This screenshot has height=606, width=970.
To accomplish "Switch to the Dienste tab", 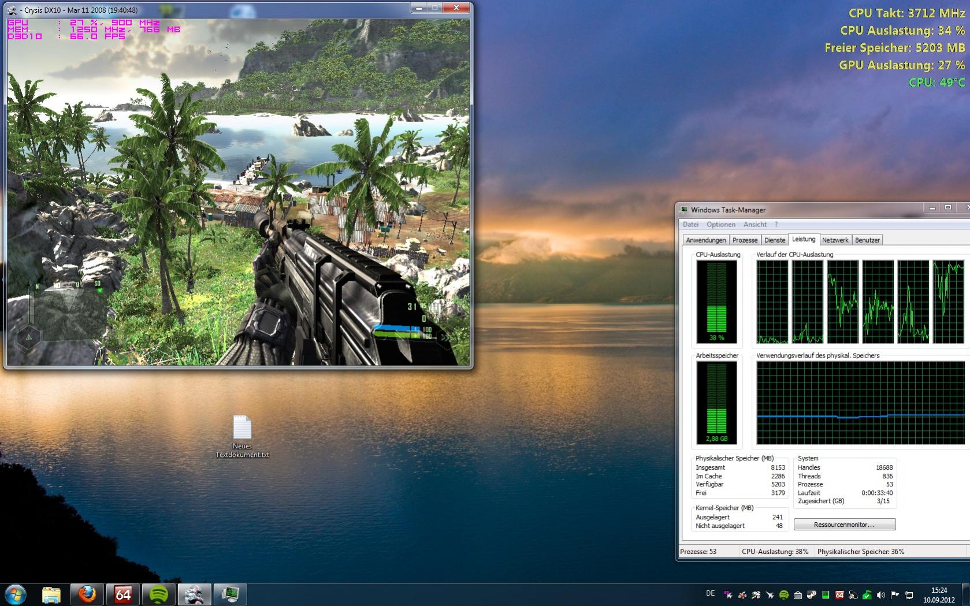I will 775,240.
